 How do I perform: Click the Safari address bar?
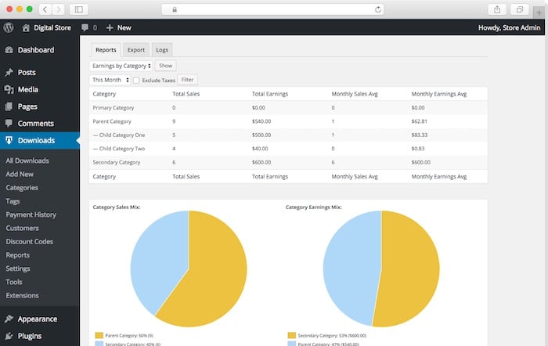click(x=273, y=9)
